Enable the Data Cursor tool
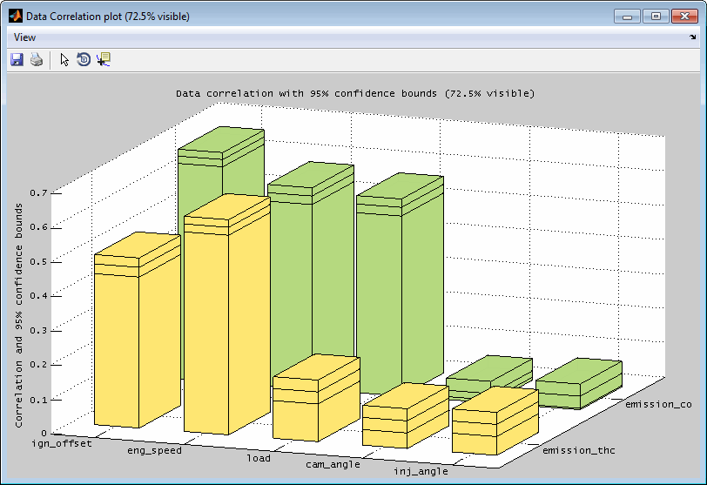The width and height of the screenshot is (707, 485). pos(104,60)
